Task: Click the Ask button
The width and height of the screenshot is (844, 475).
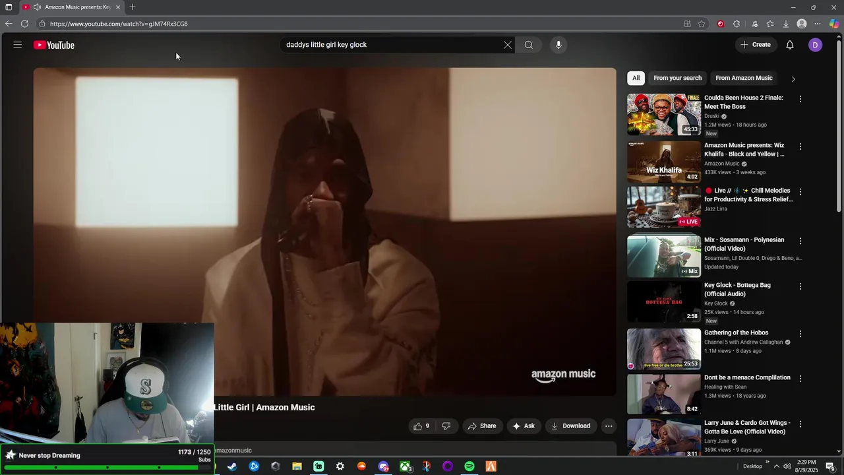Action: tap(524, 426)
